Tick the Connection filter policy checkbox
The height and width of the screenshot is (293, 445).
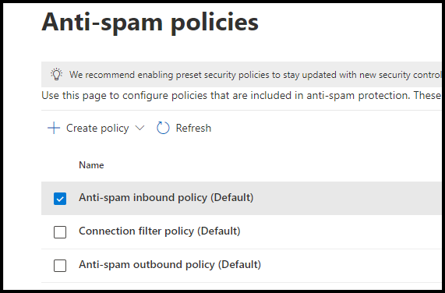(x=60, y=232)
